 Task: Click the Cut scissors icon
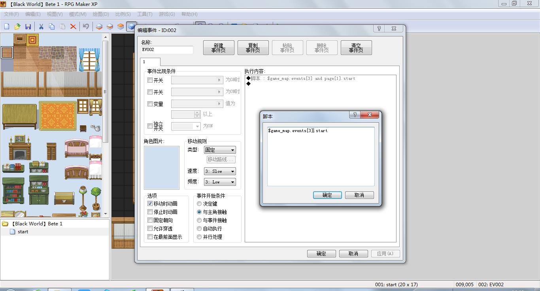tap(41, 26)
